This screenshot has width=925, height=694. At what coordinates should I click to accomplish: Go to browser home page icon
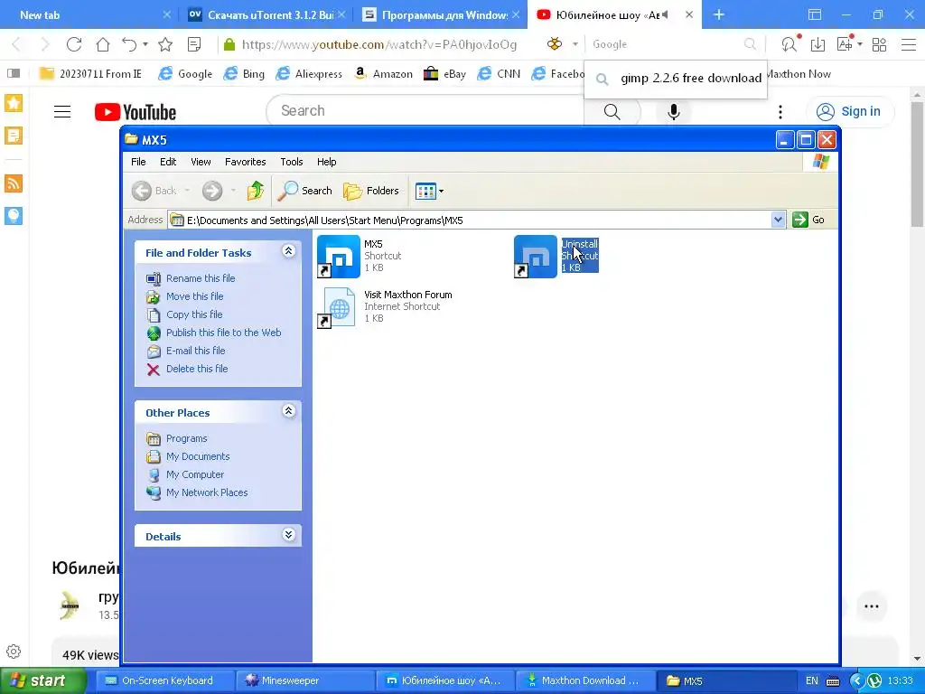(103, 44)
